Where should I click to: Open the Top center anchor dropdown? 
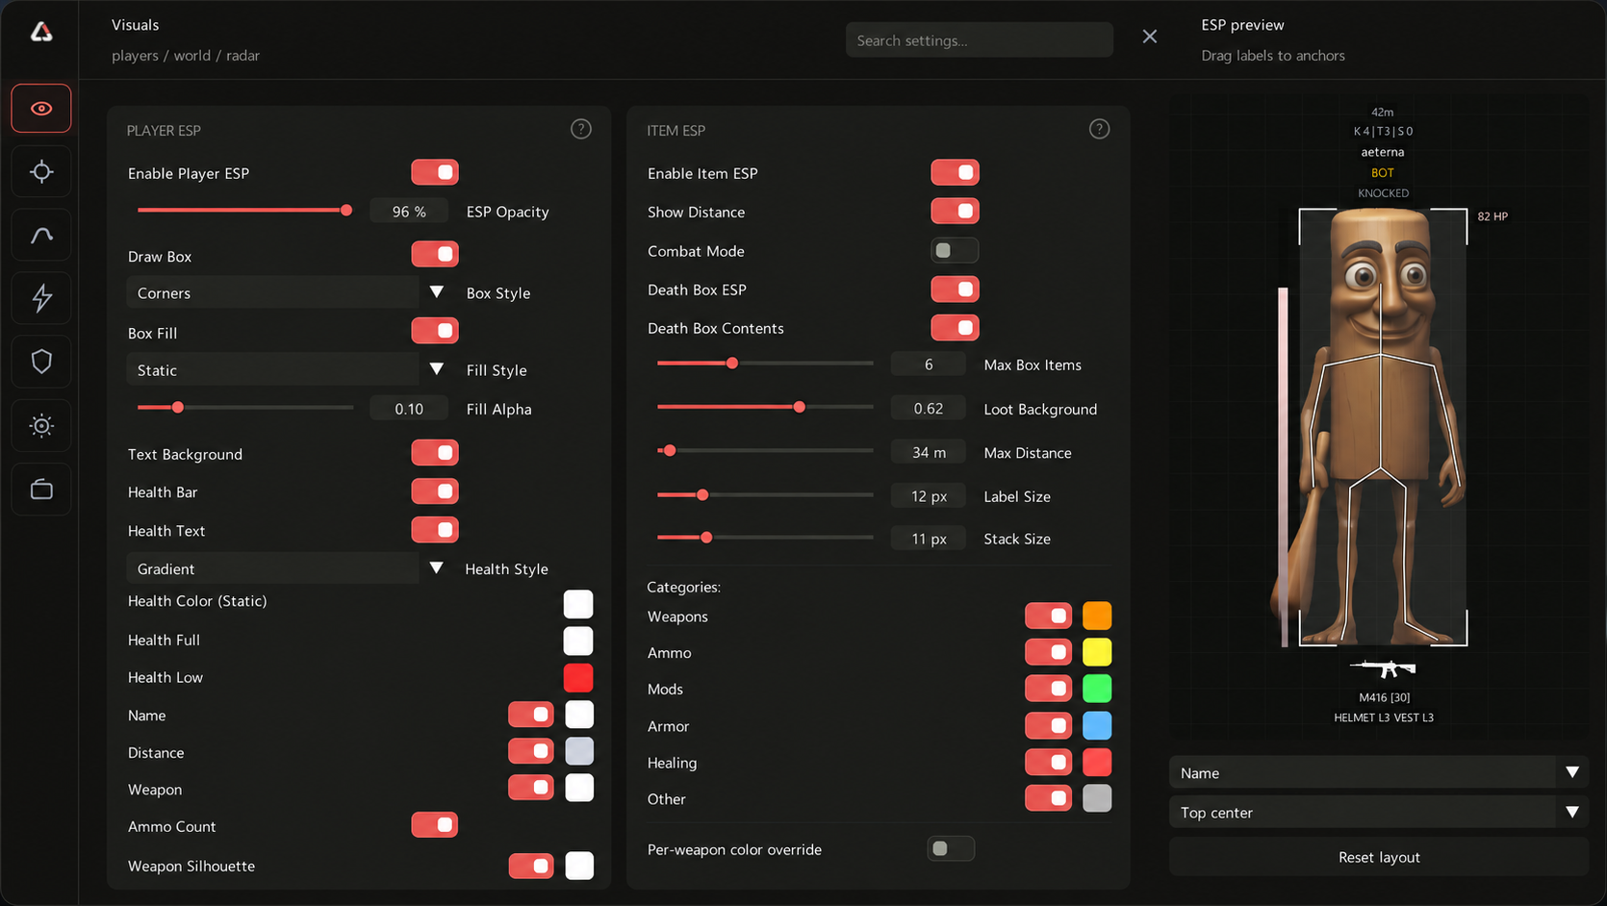pyautogui.click(x=1379, y=812)
